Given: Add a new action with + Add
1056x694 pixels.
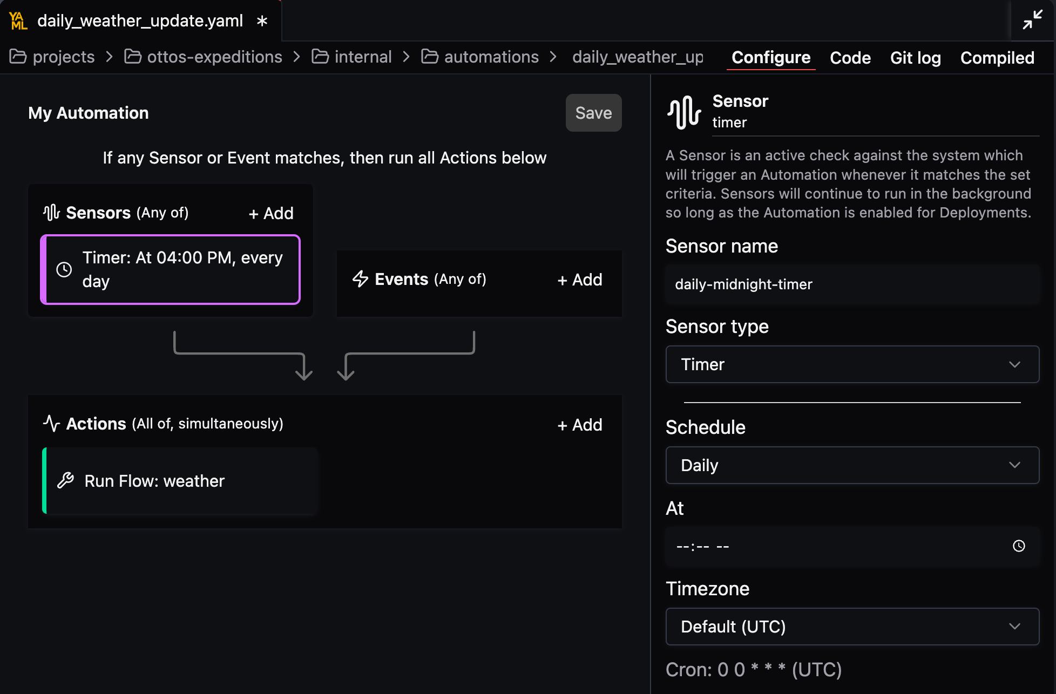Looking at the screenshot, I should click(580, 425).
